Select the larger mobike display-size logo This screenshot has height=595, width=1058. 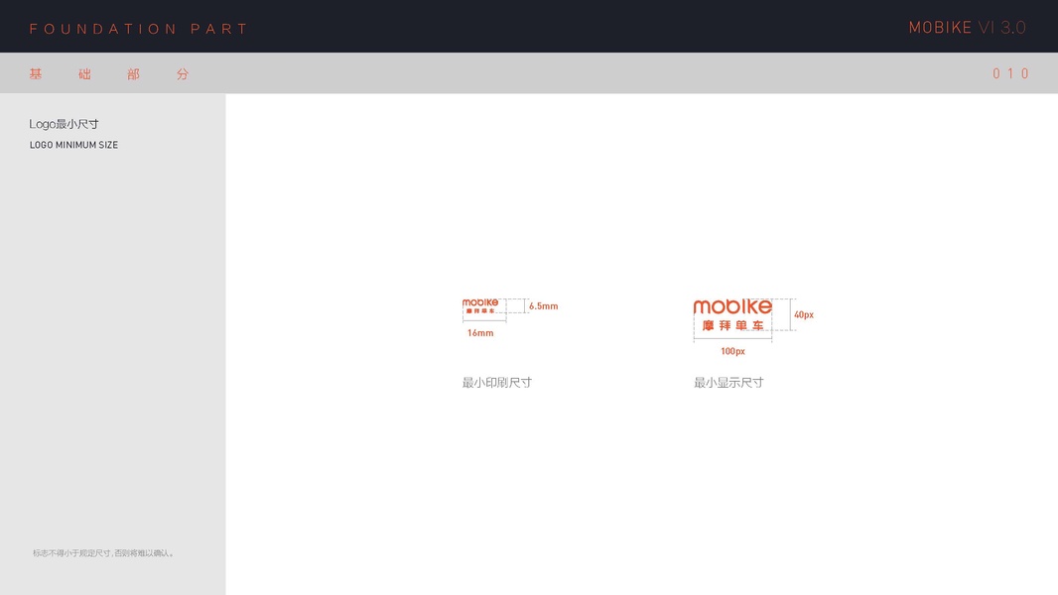(x=732, y=315)
